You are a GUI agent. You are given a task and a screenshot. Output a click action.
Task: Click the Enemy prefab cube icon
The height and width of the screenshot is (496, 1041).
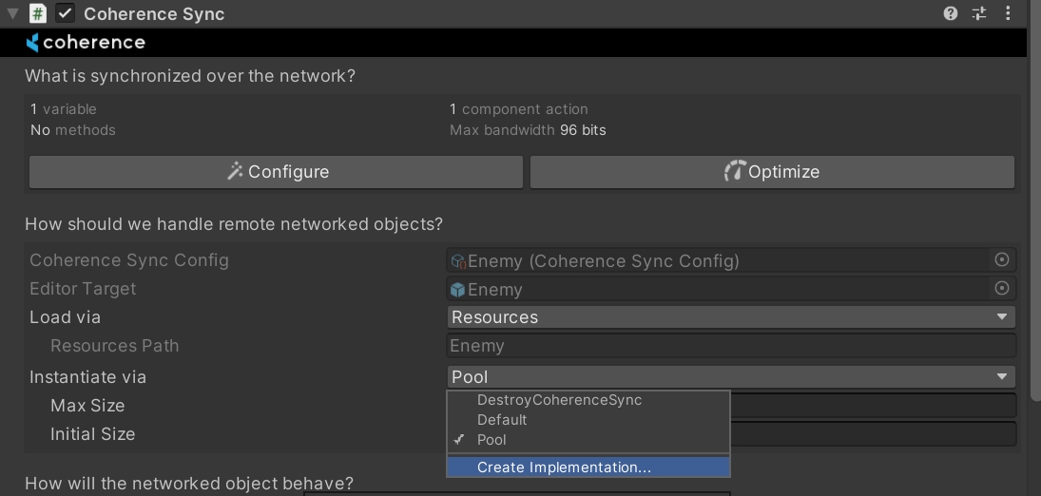[458, 290]
